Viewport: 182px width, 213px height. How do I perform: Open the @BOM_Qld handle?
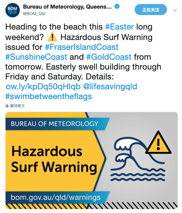34,14
